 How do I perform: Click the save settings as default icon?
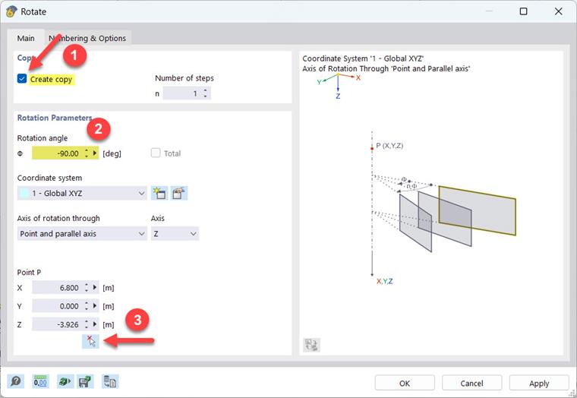click(84, 381)
